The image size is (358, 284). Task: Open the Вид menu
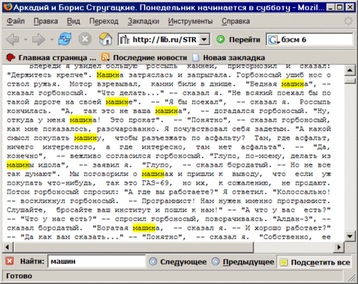coord(73,21)
